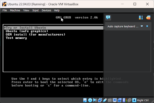Image resolution: width=154 pixels, height=103 pixels.
Task: Open the Input menu
Action: [x=35, y=10]
